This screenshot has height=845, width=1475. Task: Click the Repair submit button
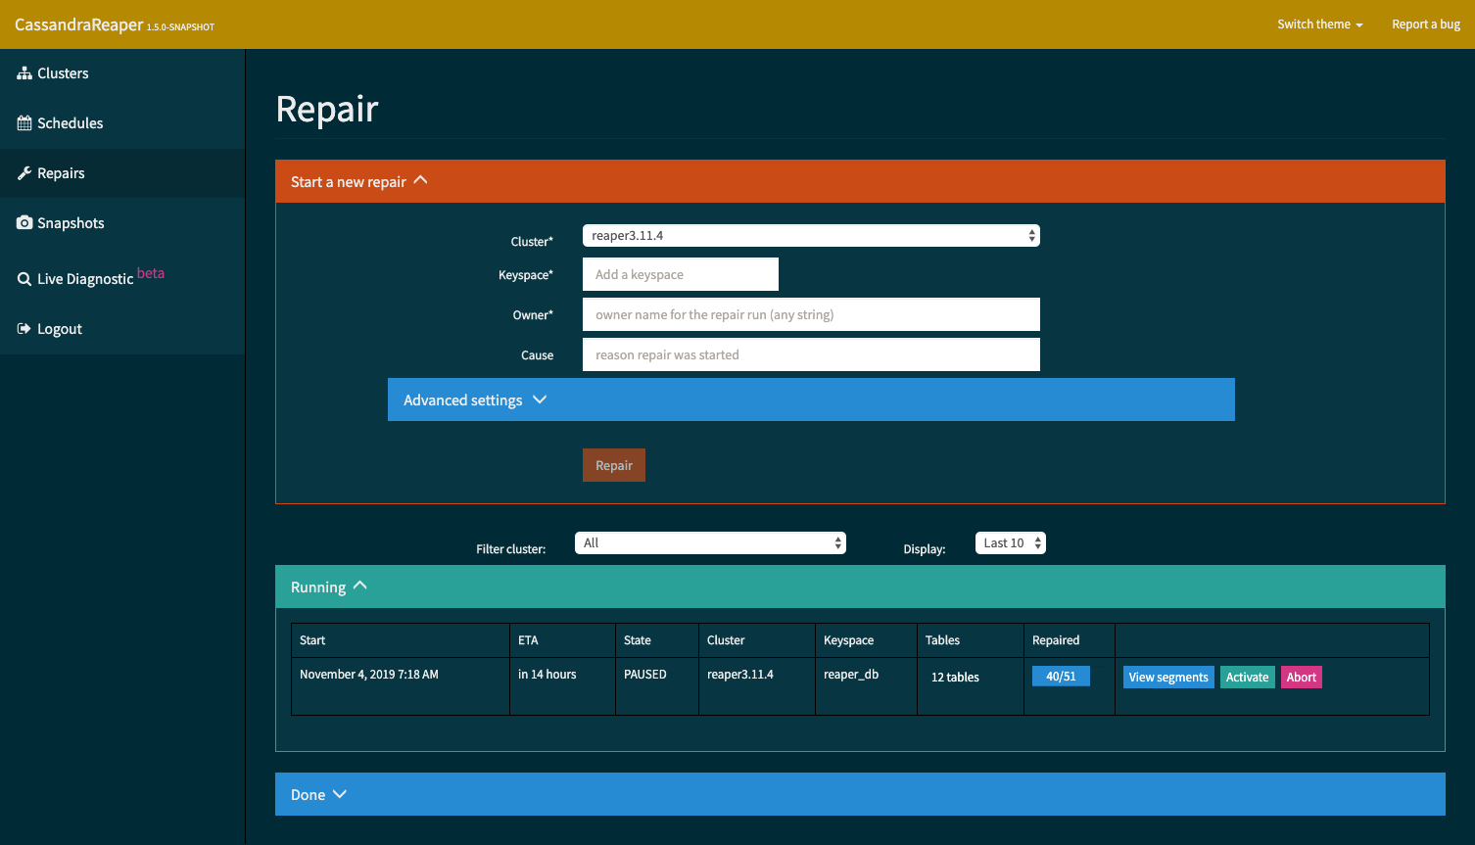[x=614, y=465]
